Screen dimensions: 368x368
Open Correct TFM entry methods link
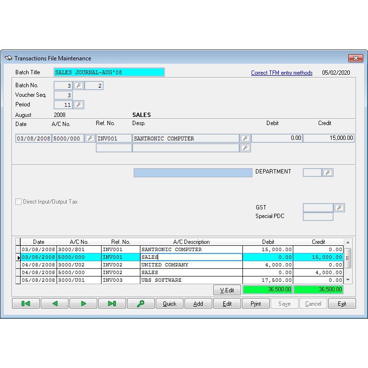(x=282, y=73)
